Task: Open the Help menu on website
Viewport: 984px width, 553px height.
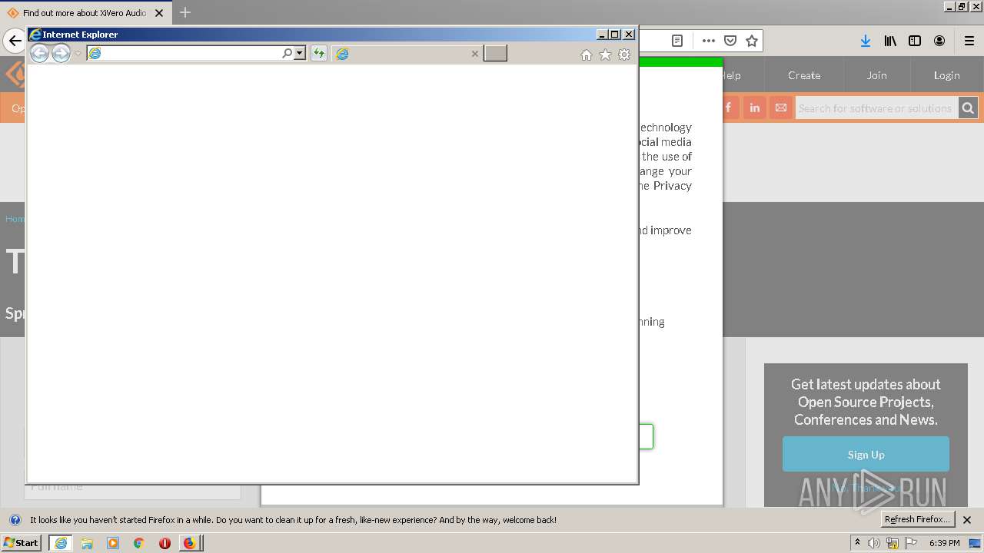Action: 731,75
